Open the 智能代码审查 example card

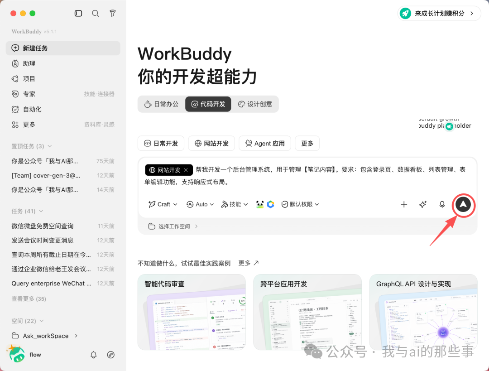point(192,312)
